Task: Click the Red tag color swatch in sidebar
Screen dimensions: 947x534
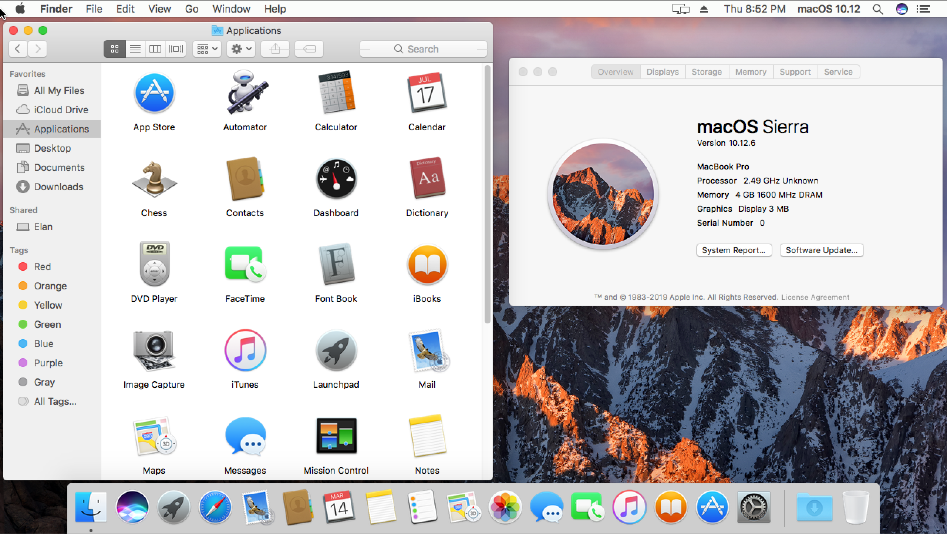Action: tap(23, 267)
